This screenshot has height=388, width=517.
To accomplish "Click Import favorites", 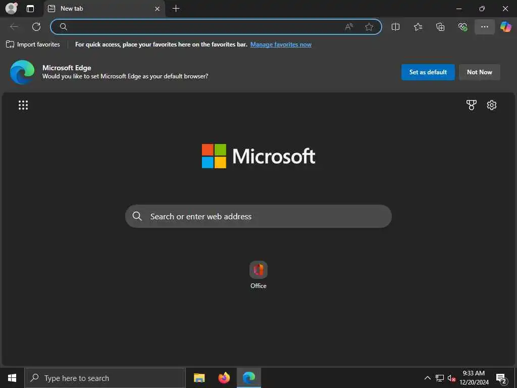I will coord(33,44).
